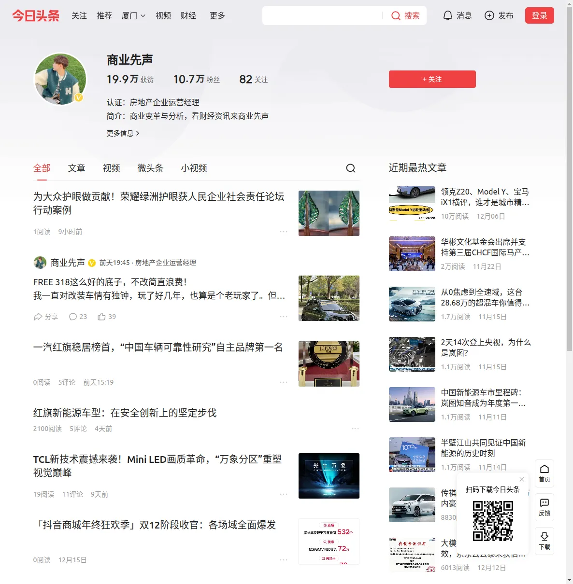Open the 抖音商城 stats thumbnail

(329, 542)
